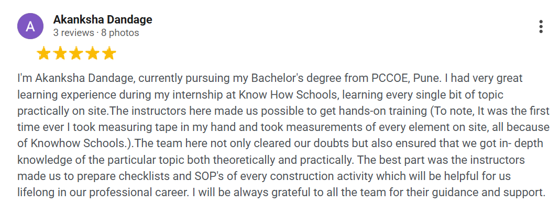Click the first rating star
560x216 pixels.
coord(43,53)
